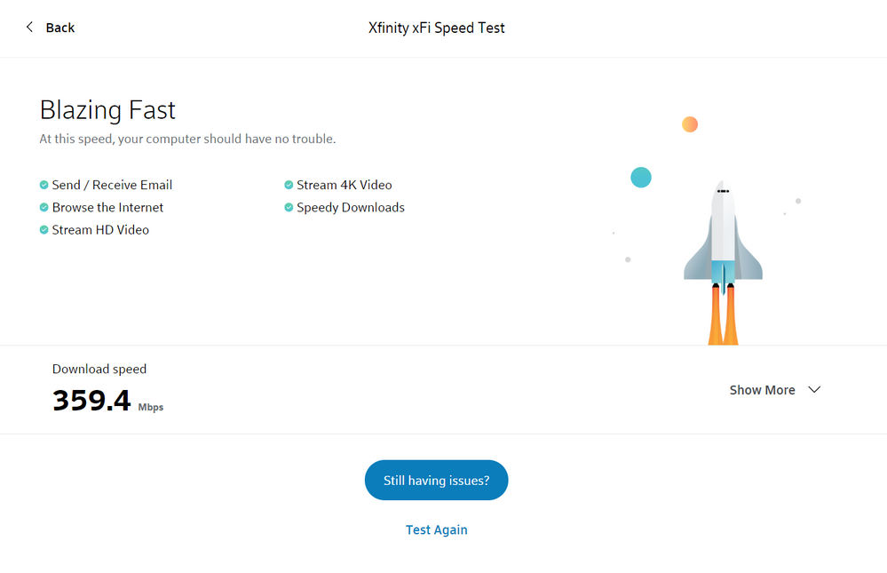Click the Blazing Fast heading
Image resolution: width=887 pixels, height=573 pixels.
click(107, 110)
